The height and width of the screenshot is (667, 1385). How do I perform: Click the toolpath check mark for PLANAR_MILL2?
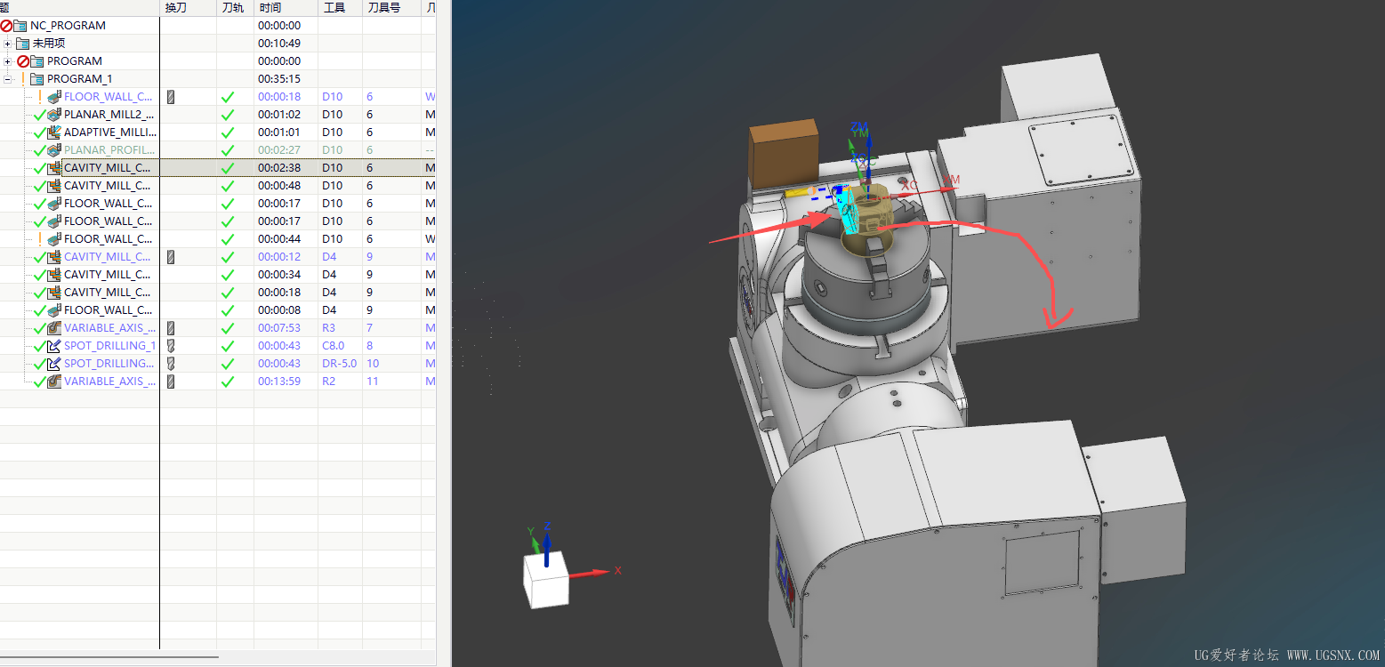pos(228,115)
